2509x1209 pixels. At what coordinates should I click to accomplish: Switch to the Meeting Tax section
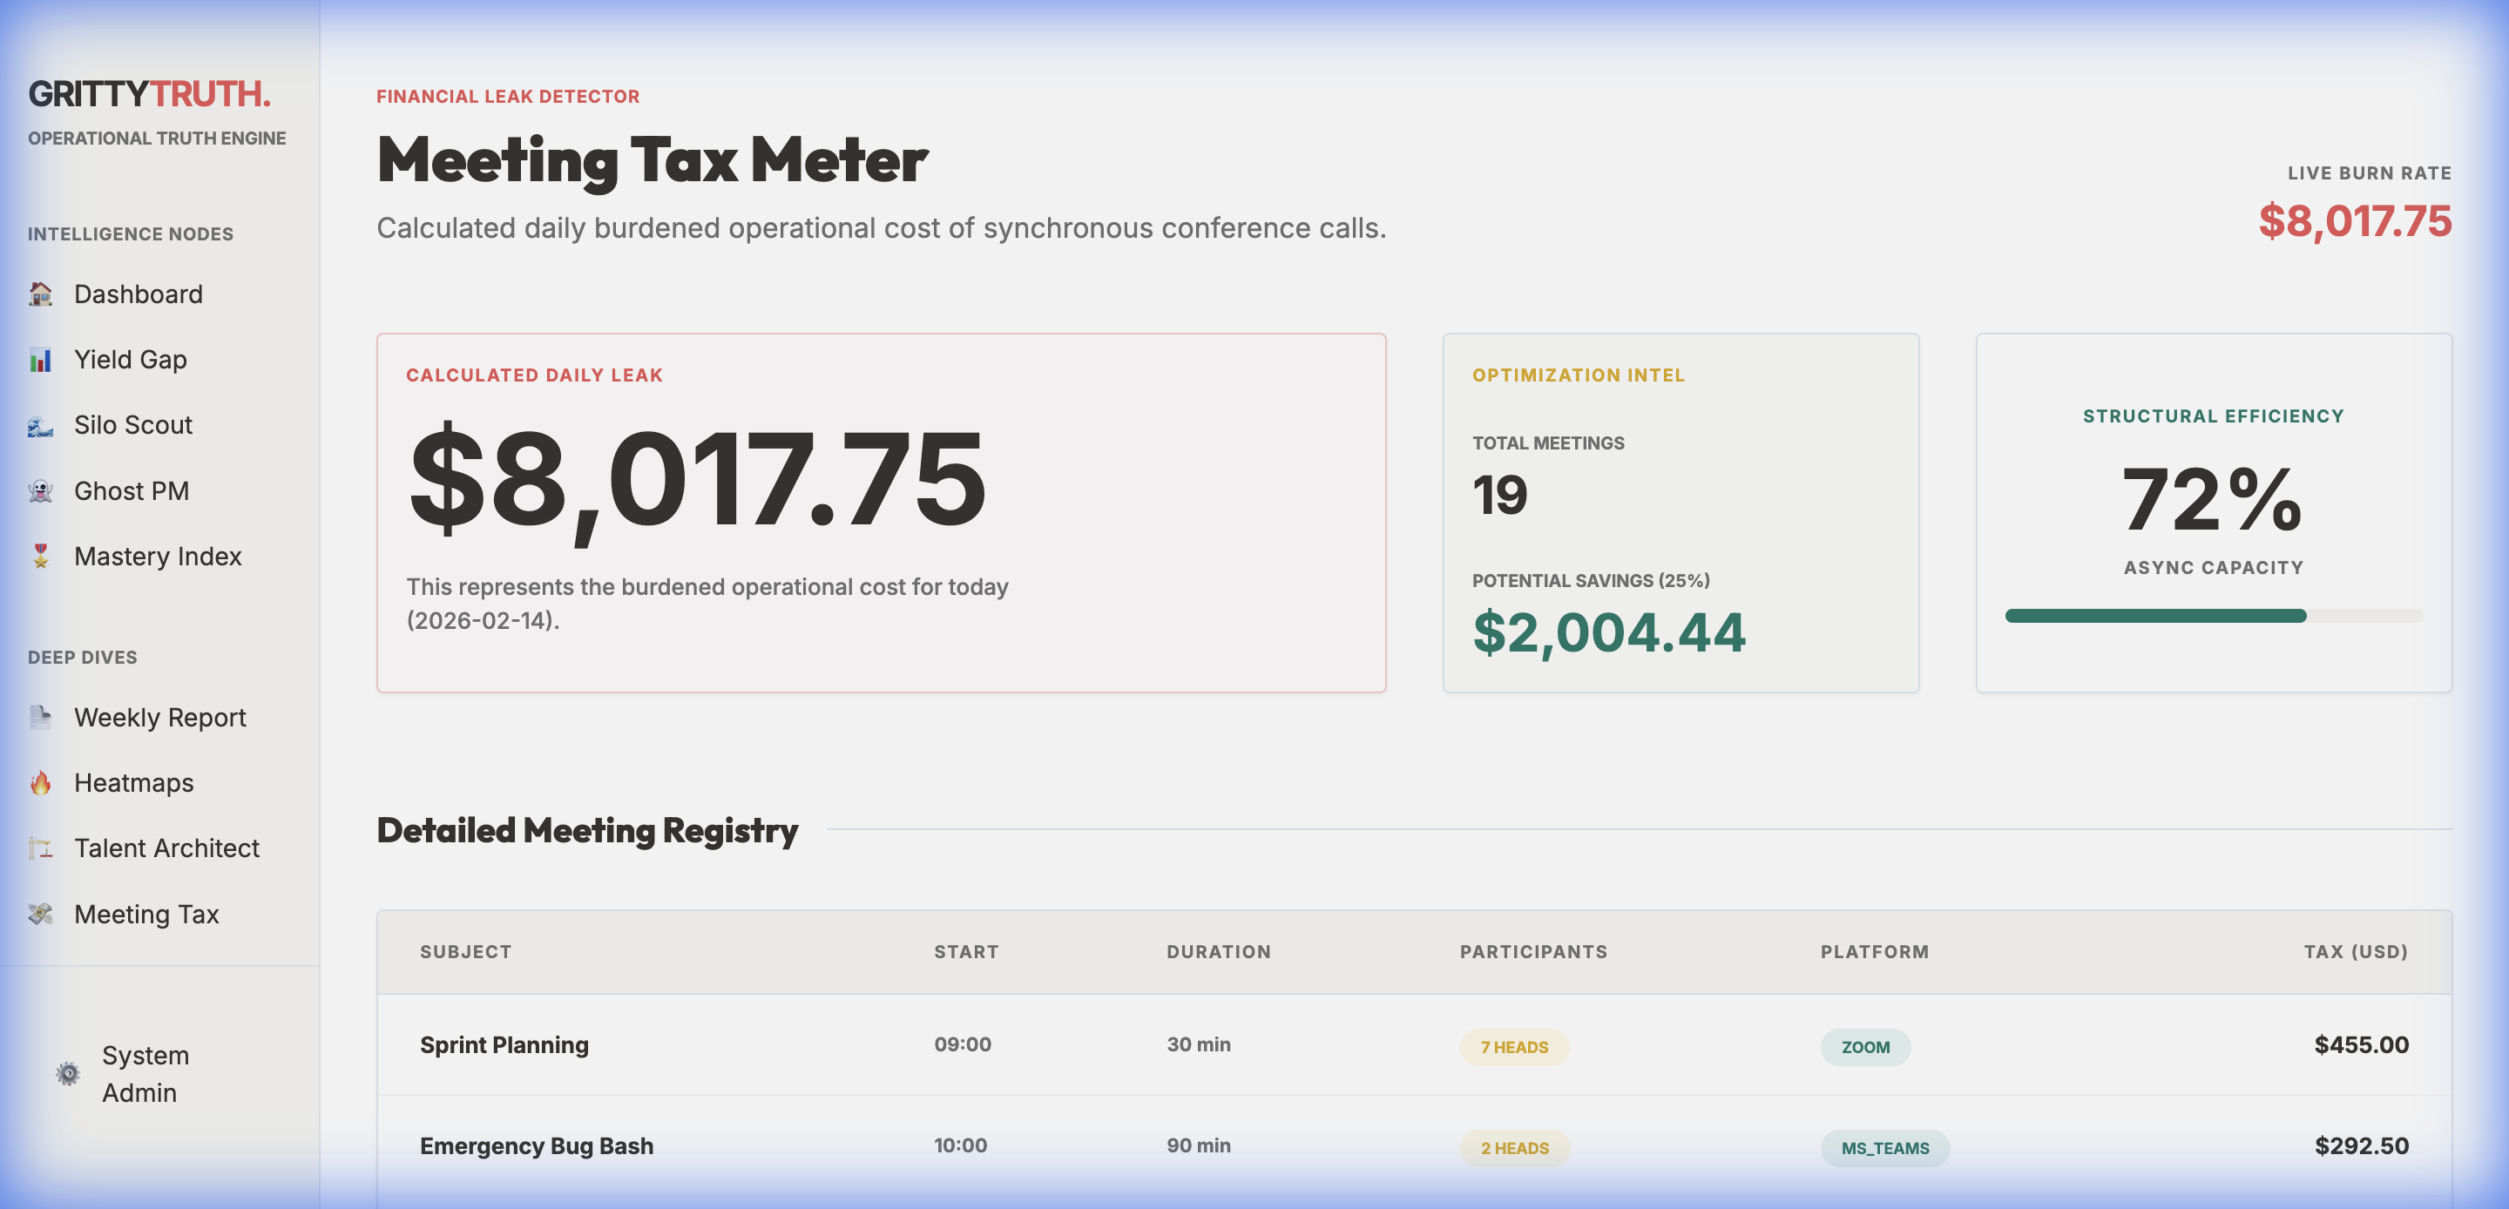click(x=146, y=914)
